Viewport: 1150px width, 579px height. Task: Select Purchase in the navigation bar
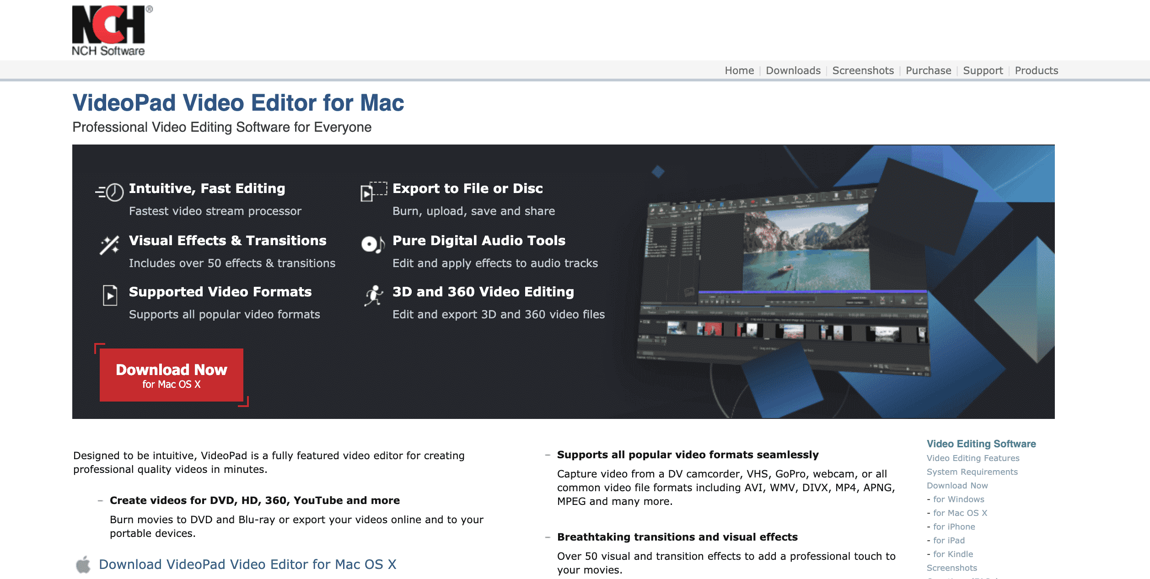(928, 70)
